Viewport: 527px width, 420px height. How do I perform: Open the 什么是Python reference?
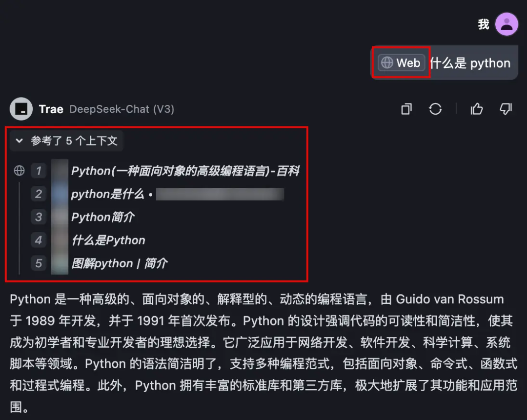108,240
